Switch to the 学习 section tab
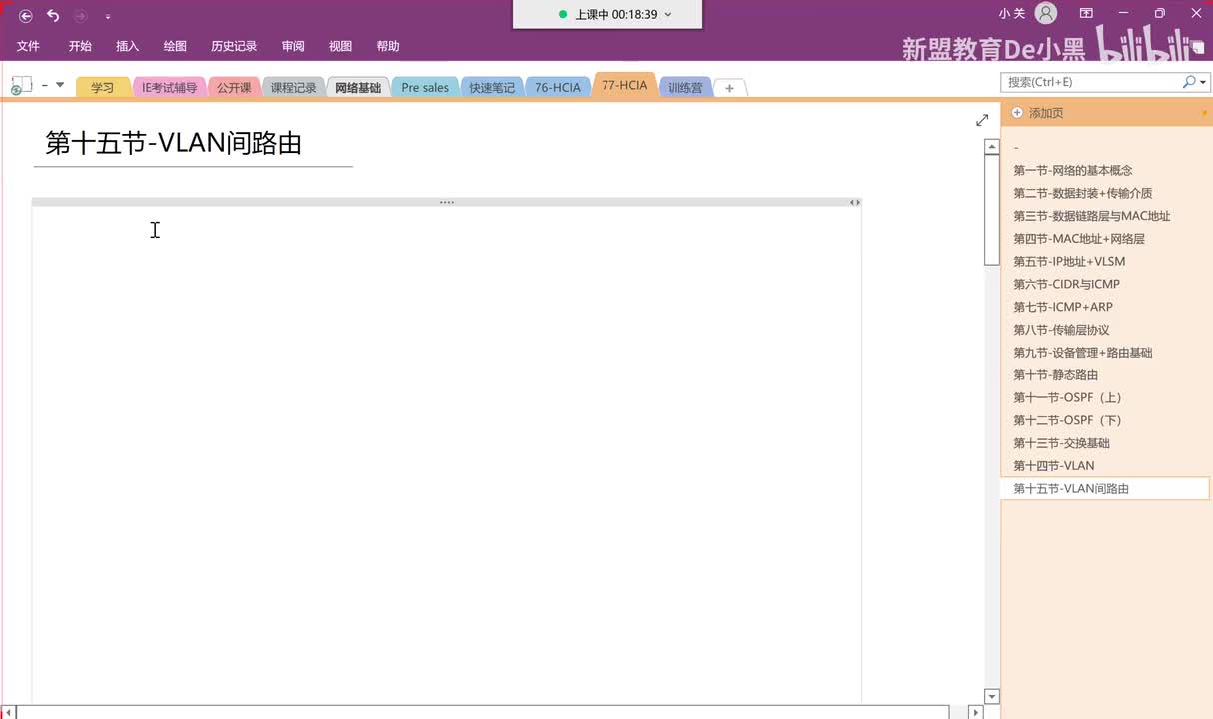The width and height of the screenshot is (1213, 719). (x=102, y=87)
